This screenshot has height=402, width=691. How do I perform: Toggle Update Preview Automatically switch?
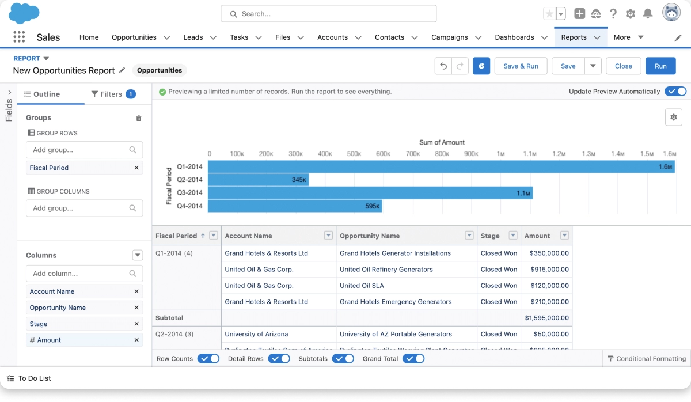(675, 91)
